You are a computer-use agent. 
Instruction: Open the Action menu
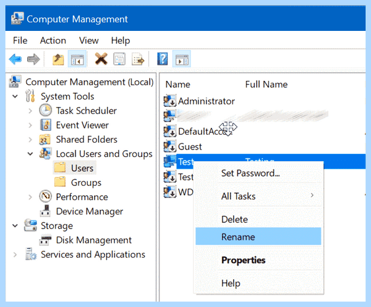[x=53, y=40]
